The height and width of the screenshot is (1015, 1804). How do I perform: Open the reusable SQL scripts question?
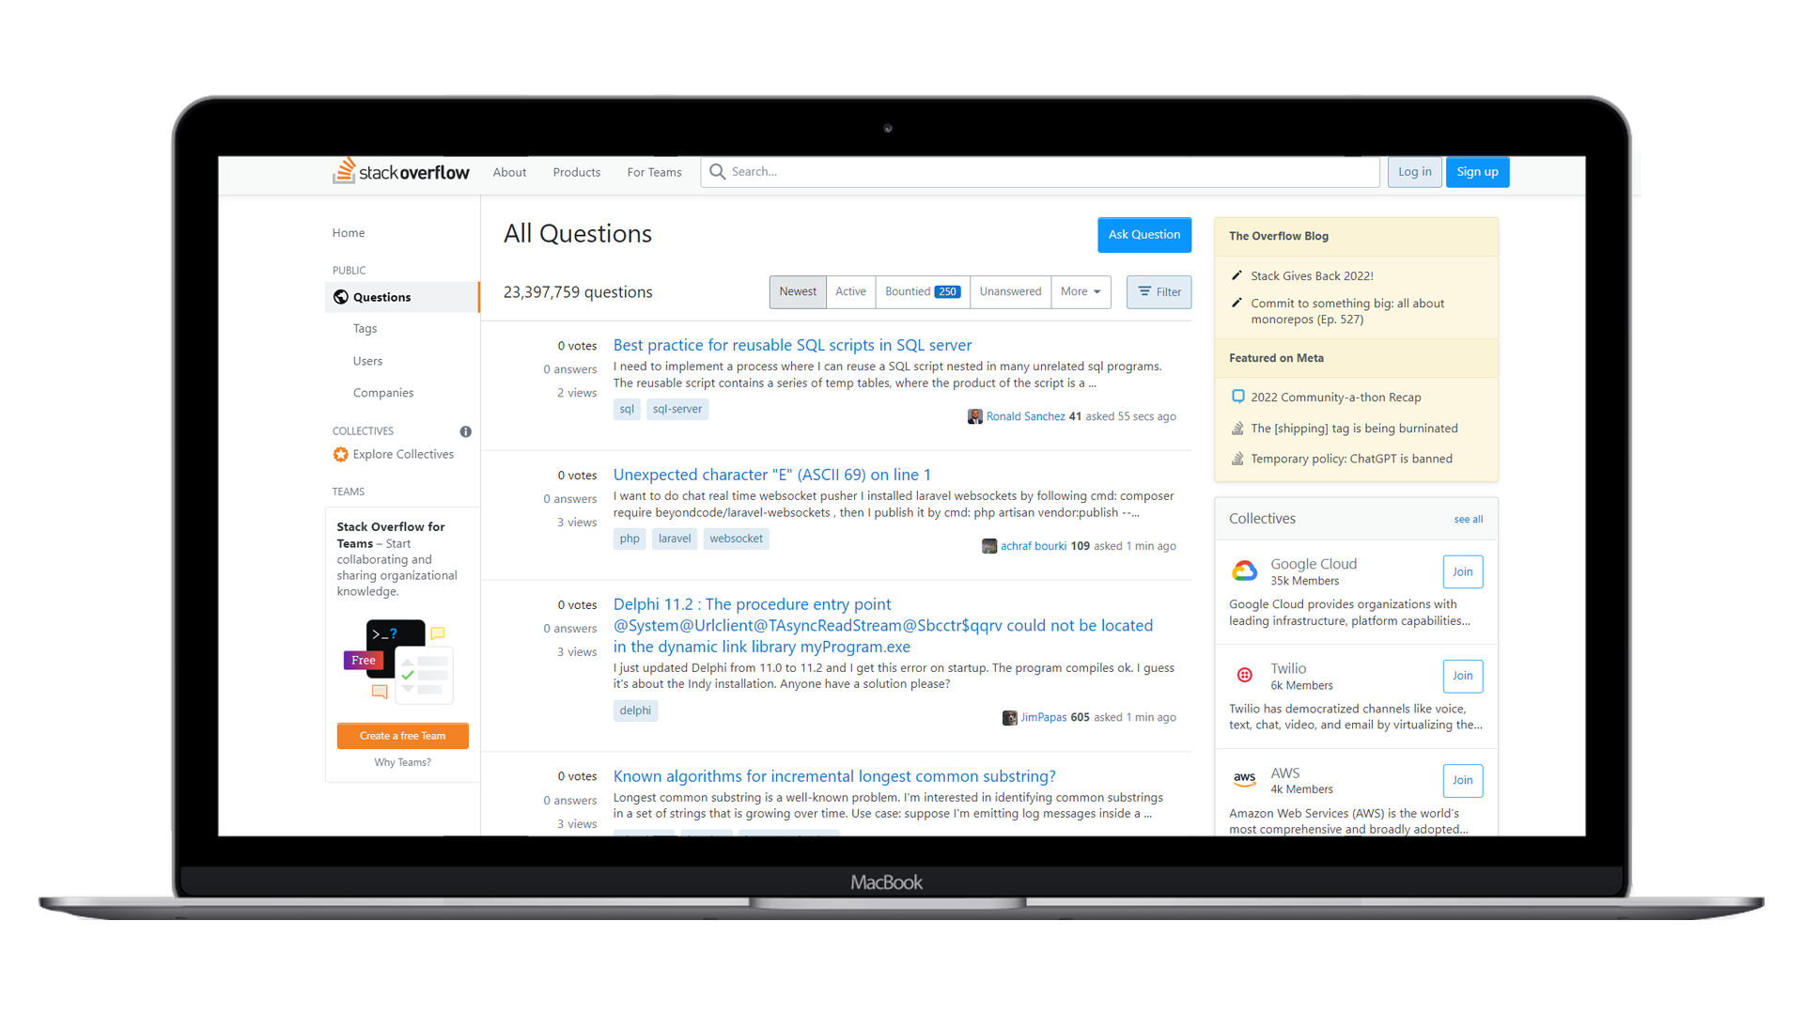(790, 345)
